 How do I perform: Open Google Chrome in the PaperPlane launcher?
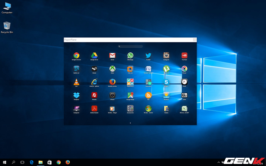[76, 56]
